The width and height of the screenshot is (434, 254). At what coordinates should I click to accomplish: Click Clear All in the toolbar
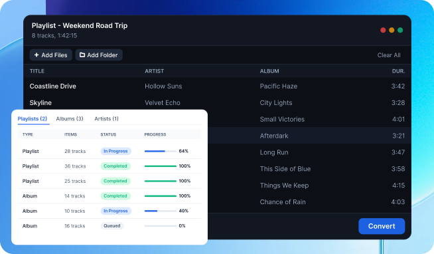389,55
